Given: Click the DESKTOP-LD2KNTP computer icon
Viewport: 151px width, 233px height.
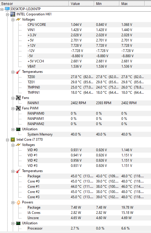Looking at the screenshot, I should [x=7, y=9].
